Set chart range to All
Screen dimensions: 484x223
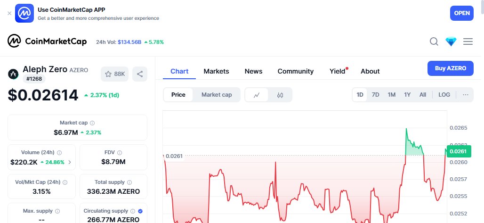coord(423,95)
